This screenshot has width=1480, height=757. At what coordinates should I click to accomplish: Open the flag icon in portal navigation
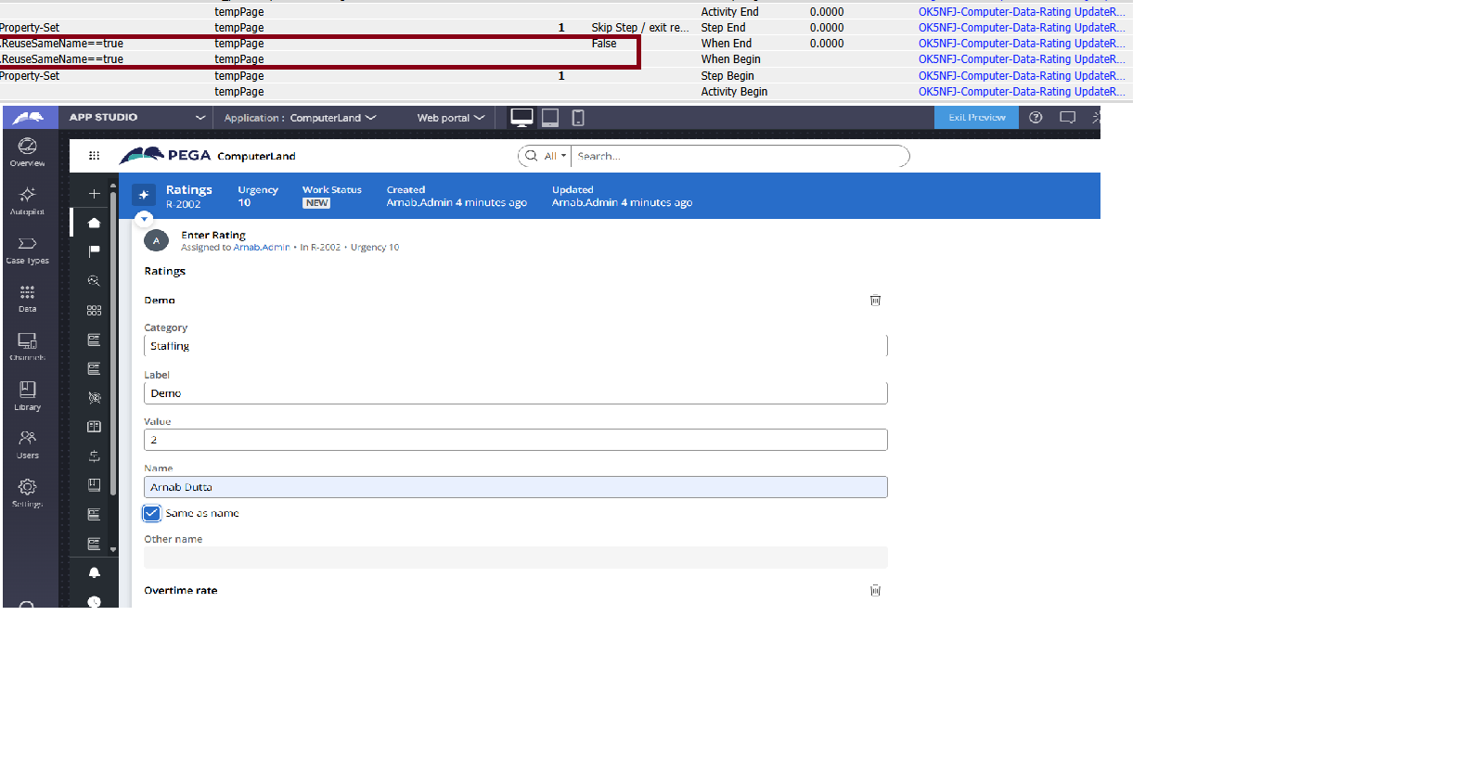click(94, 251)
